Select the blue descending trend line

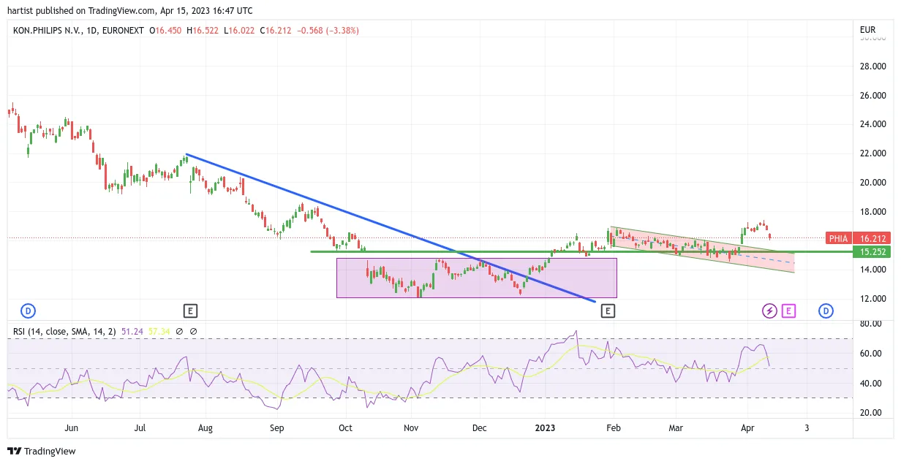(391, 227)
